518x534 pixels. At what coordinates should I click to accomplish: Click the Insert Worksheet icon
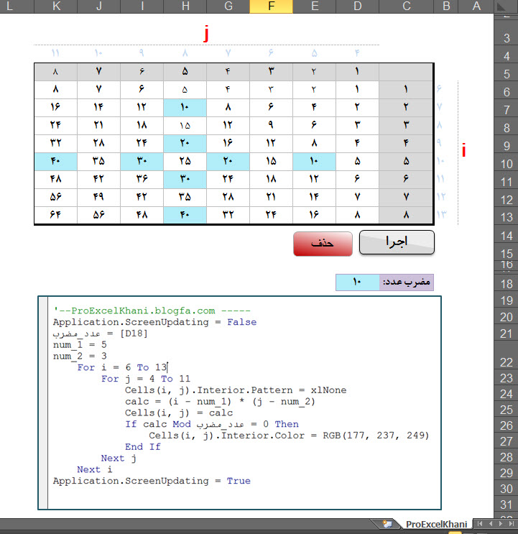(387, 524)
